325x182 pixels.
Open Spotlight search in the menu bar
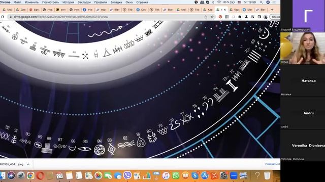tap(261, 2)
